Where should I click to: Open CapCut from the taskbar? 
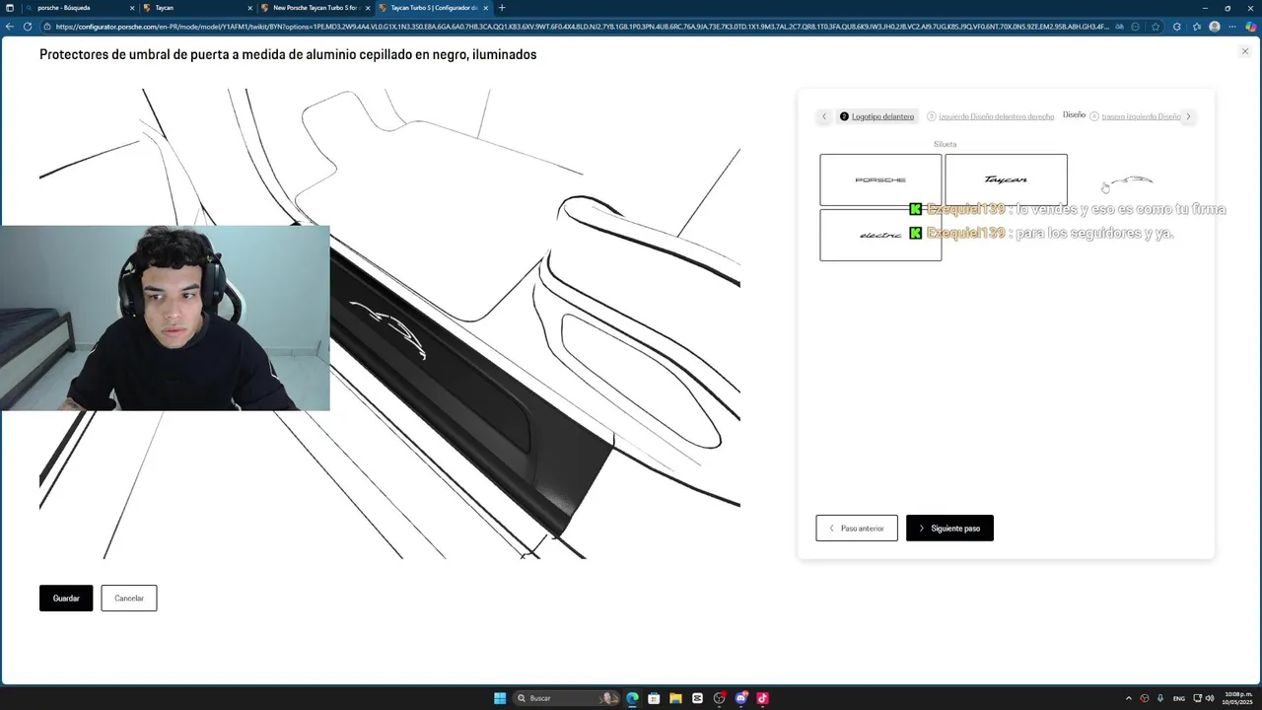697,698
